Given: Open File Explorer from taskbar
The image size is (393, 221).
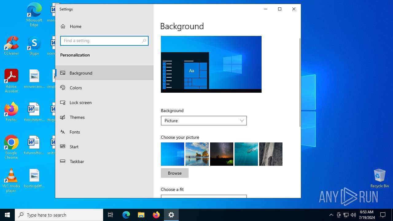Looking at the screenshot, I should (x=141, y=215).
